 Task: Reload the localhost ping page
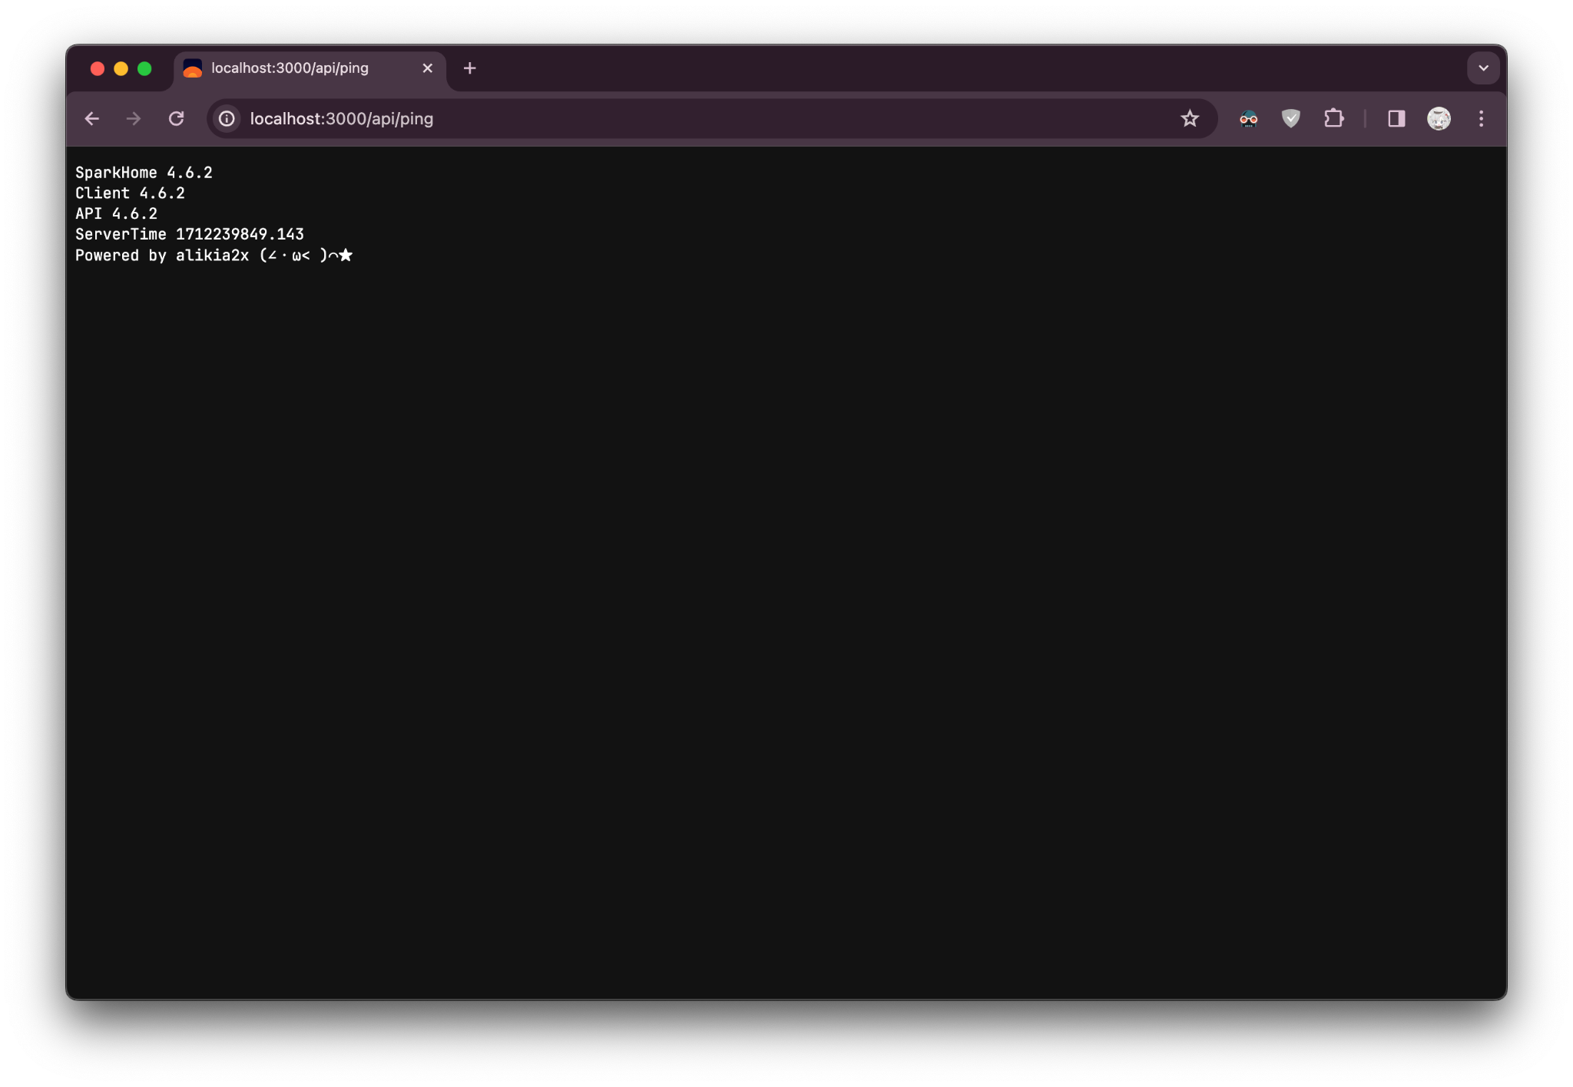(x=177, y=119)
